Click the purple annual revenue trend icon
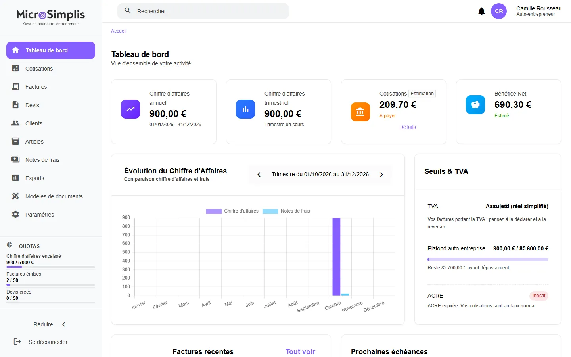Viewport: 571px width, 357px height. 130,109
